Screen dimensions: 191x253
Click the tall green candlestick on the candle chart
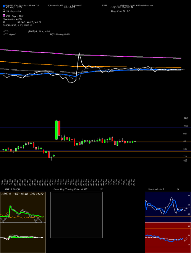pyautogui.click(x=56, y=130)
